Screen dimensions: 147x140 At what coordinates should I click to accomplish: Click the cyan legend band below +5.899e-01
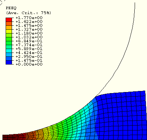pos(9,51)
